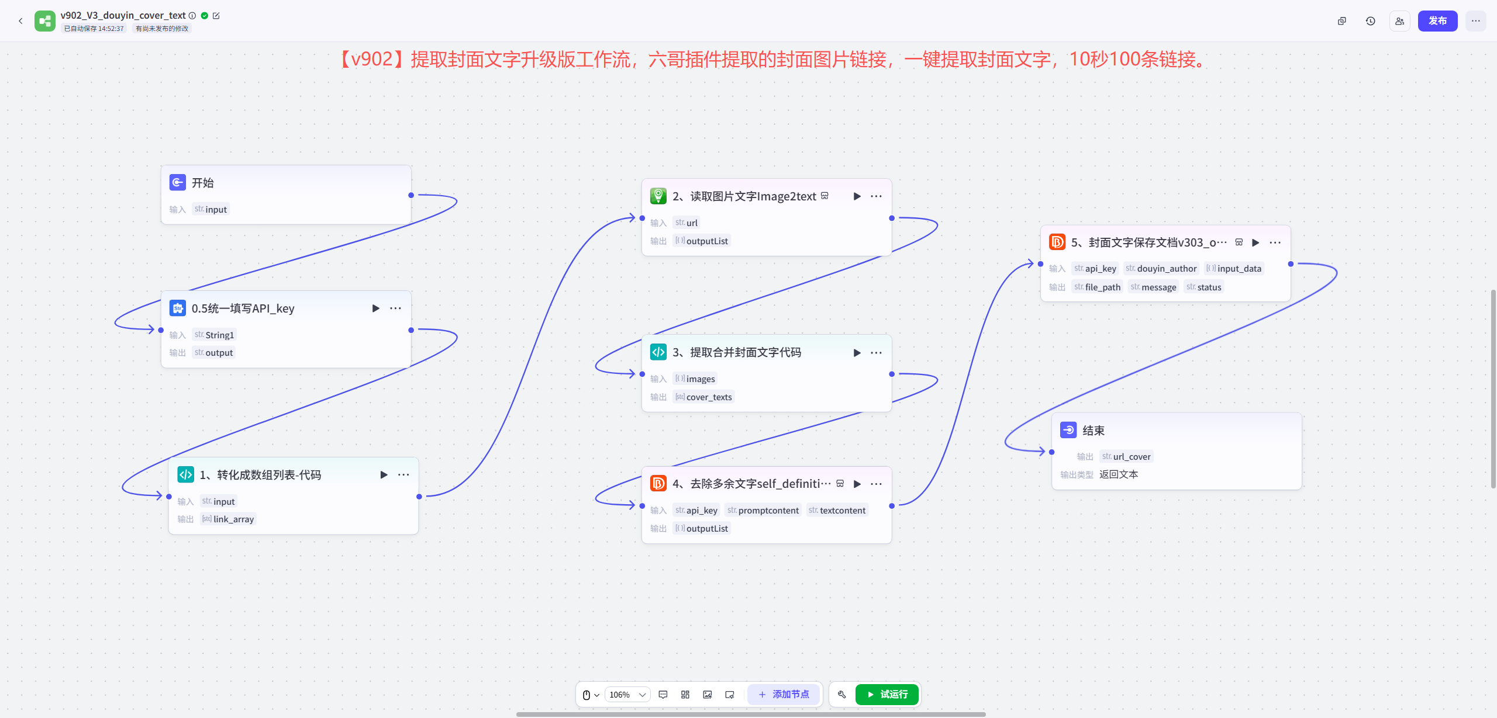
Task: Open options menu of 转化成数组列表 node
Action: coord(403,475)
